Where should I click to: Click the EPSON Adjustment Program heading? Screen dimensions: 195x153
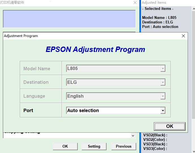tap(96, 49)
